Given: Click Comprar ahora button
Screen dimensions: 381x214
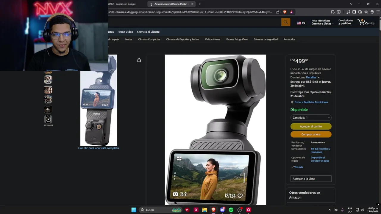Looking at the screenshot, I should click(x=311, y=134).
